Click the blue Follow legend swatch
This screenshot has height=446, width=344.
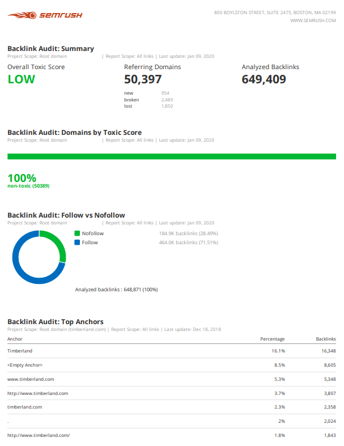click(77, 243)
